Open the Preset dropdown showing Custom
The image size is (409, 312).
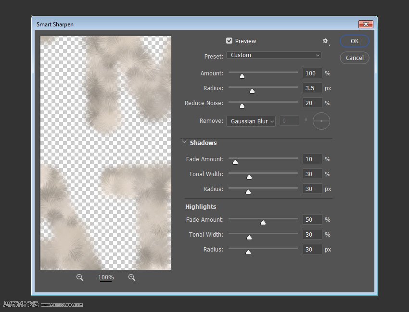[274, 55]
